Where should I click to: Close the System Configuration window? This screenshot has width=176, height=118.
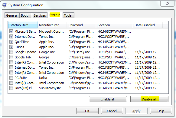(x=168, y=4)
